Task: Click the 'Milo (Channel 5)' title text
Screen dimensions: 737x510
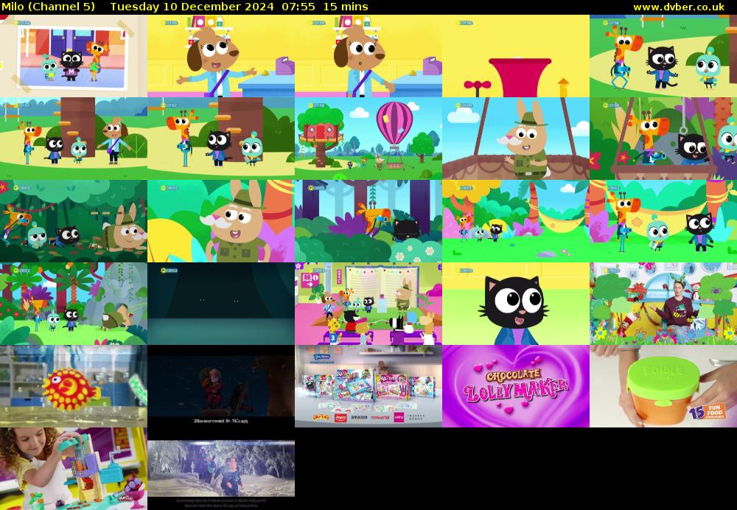Action: click(x=49, y=7)
